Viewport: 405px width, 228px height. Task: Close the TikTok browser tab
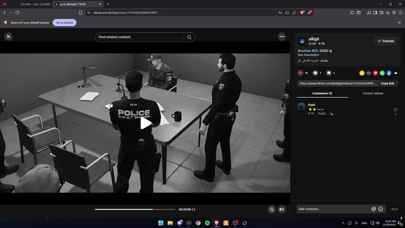100,4
